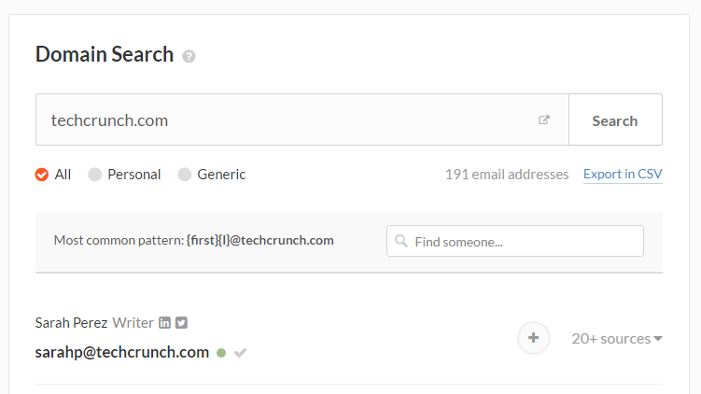Image resolution: width=701 pixels, height=394 pixels.
Task: Open Sarah Perez's Twitter profile icon
Action: (181, 322)
